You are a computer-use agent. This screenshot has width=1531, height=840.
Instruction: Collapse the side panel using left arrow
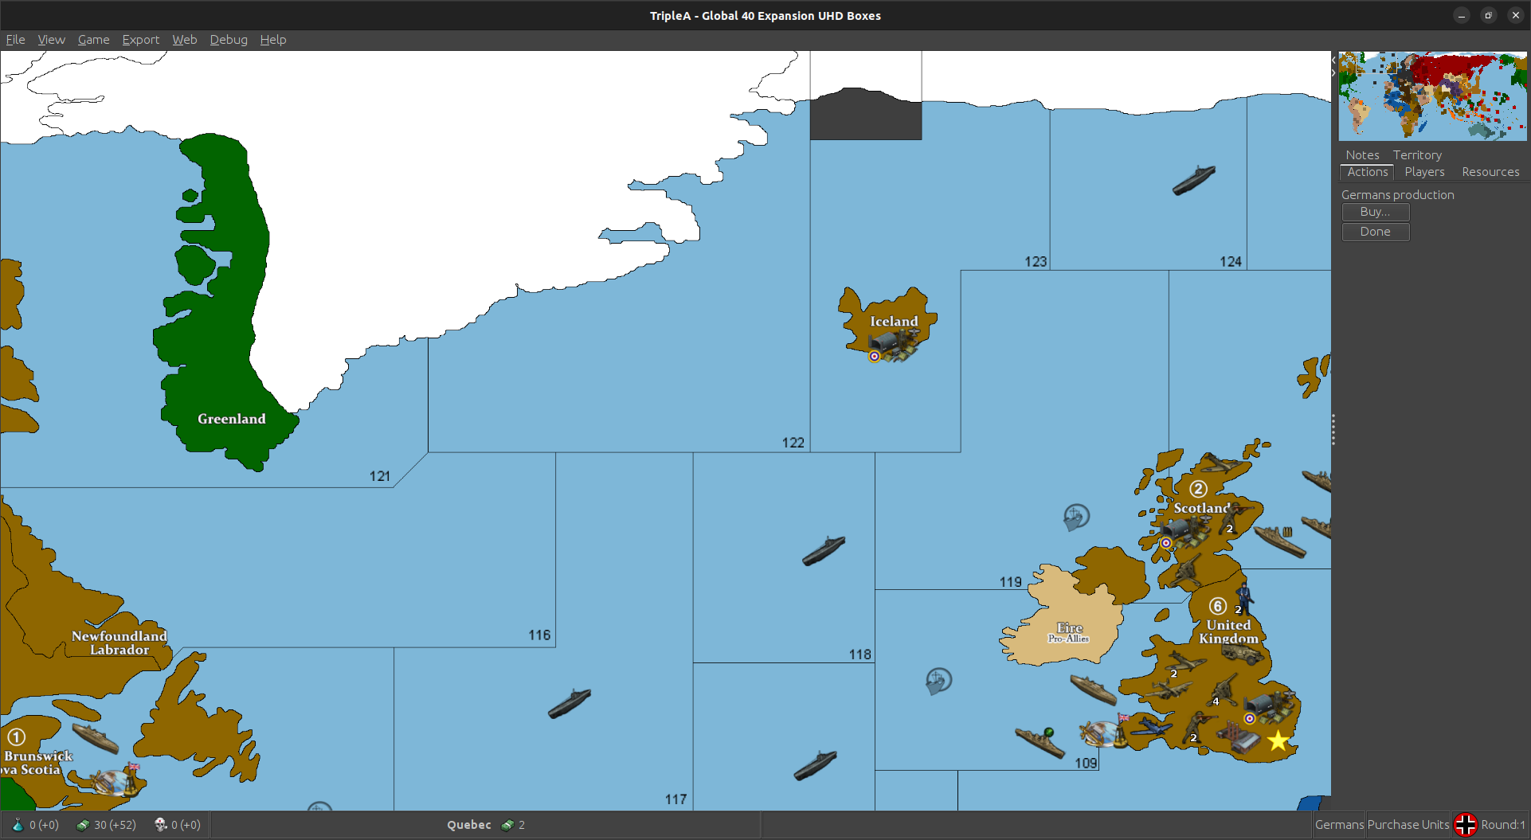point(1333,60)
